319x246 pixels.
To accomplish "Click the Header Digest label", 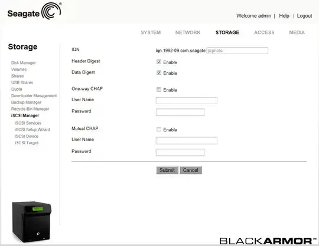I will (x=86, y=61).
